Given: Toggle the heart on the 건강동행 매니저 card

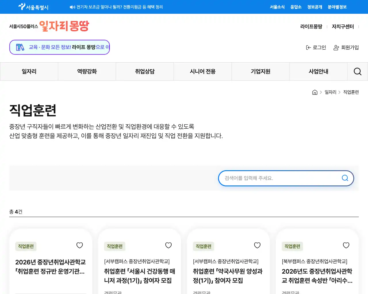Looking at the screenshot, I should pyautogui.click(x=168, y=245).
